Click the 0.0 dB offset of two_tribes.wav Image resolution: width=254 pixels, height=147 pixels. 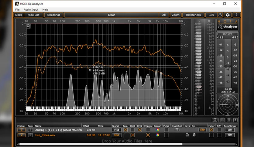(91, 135)
